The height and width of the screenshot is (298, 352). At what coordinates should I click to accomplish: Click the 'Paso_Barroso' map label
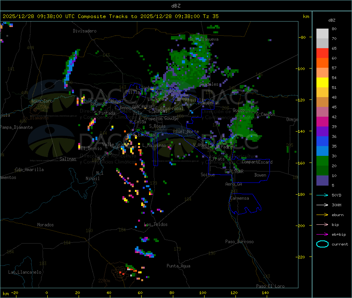[x=239, y=242]
